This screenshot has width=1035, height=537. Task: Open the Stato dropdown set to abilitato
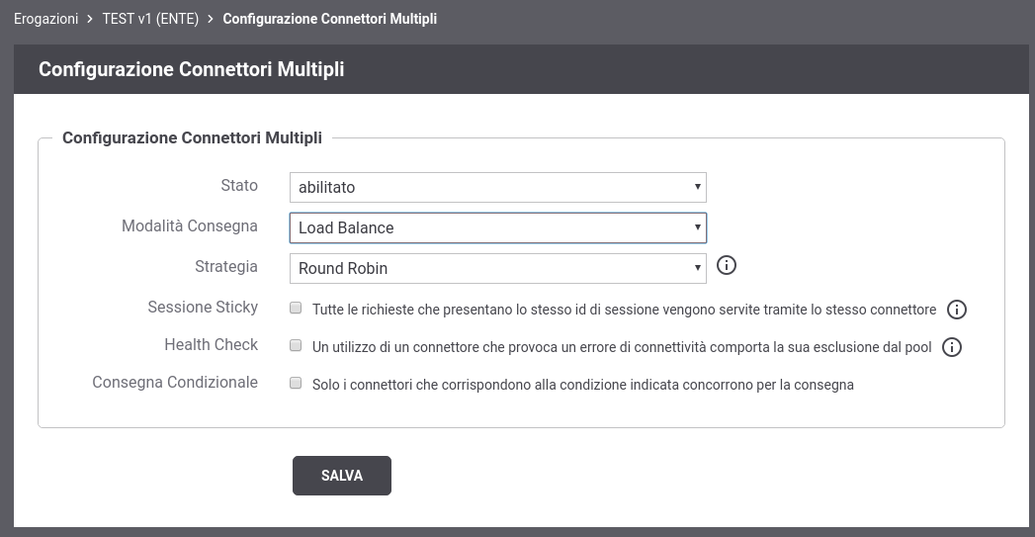[497, 188]
